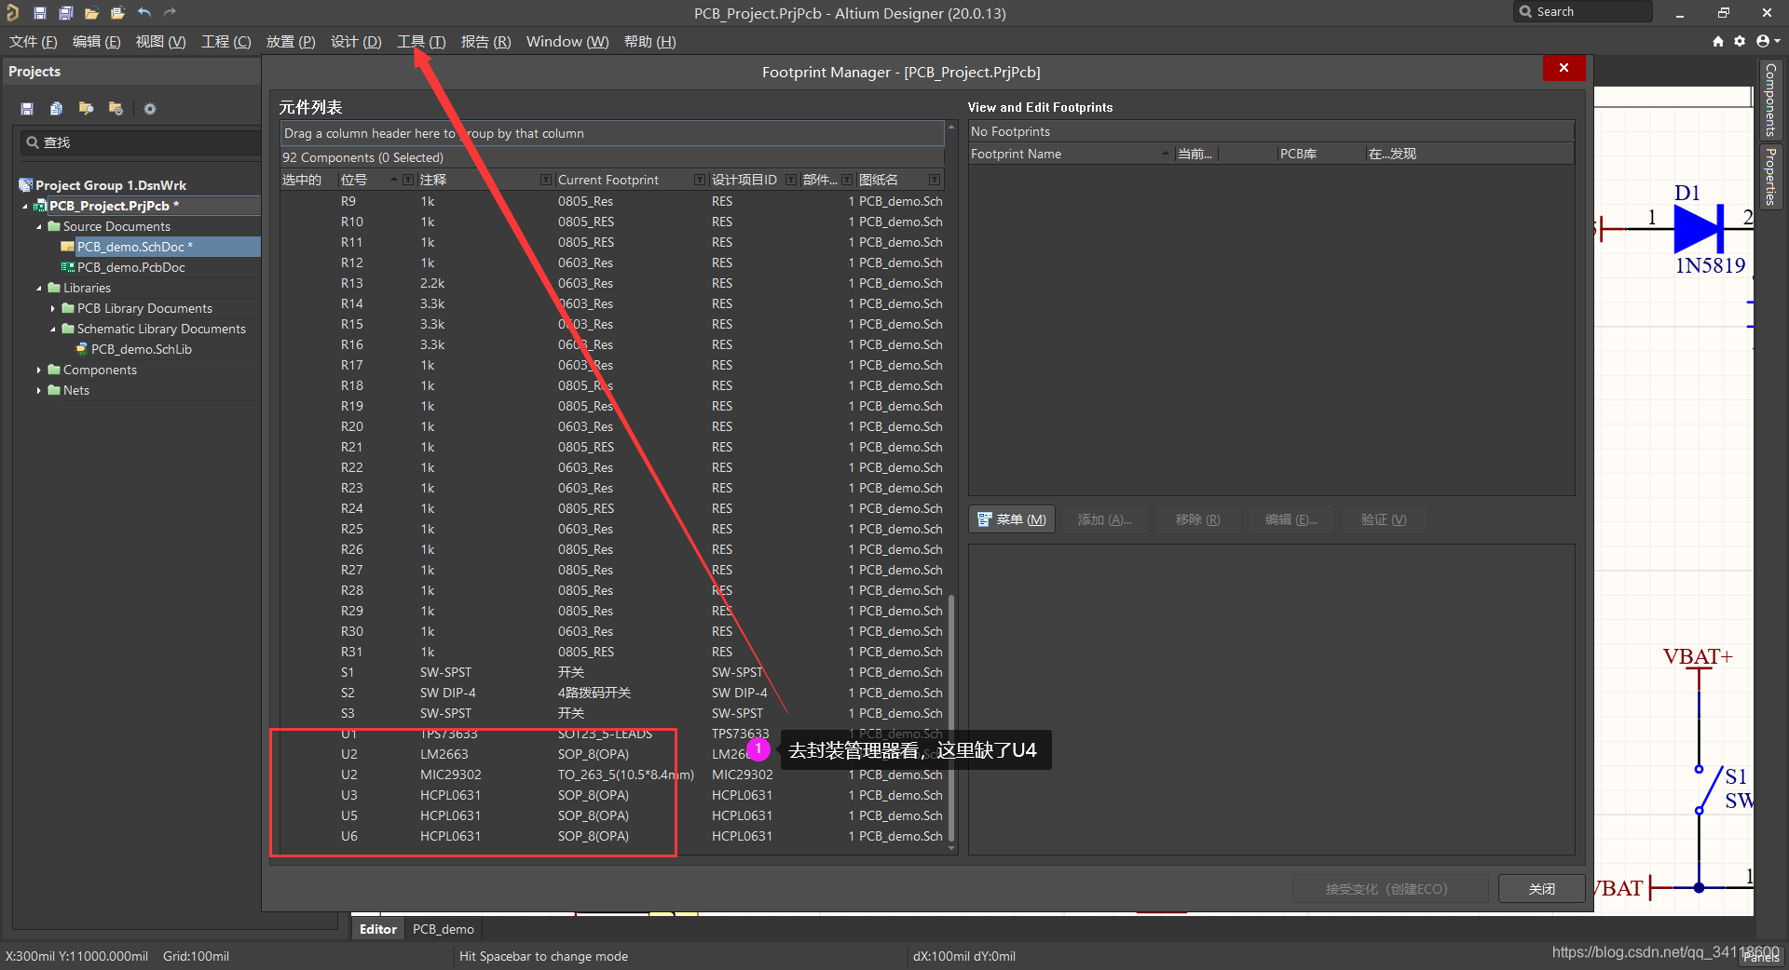Click Projects panel folder with magnifier icon
The height and width of the screenshot is (970, 1789).
(86, 109)
